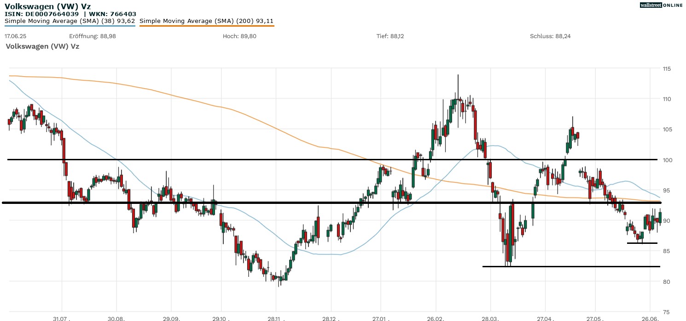
Task: Click the 100 price axis label
Action: click(x=667, y=160)
